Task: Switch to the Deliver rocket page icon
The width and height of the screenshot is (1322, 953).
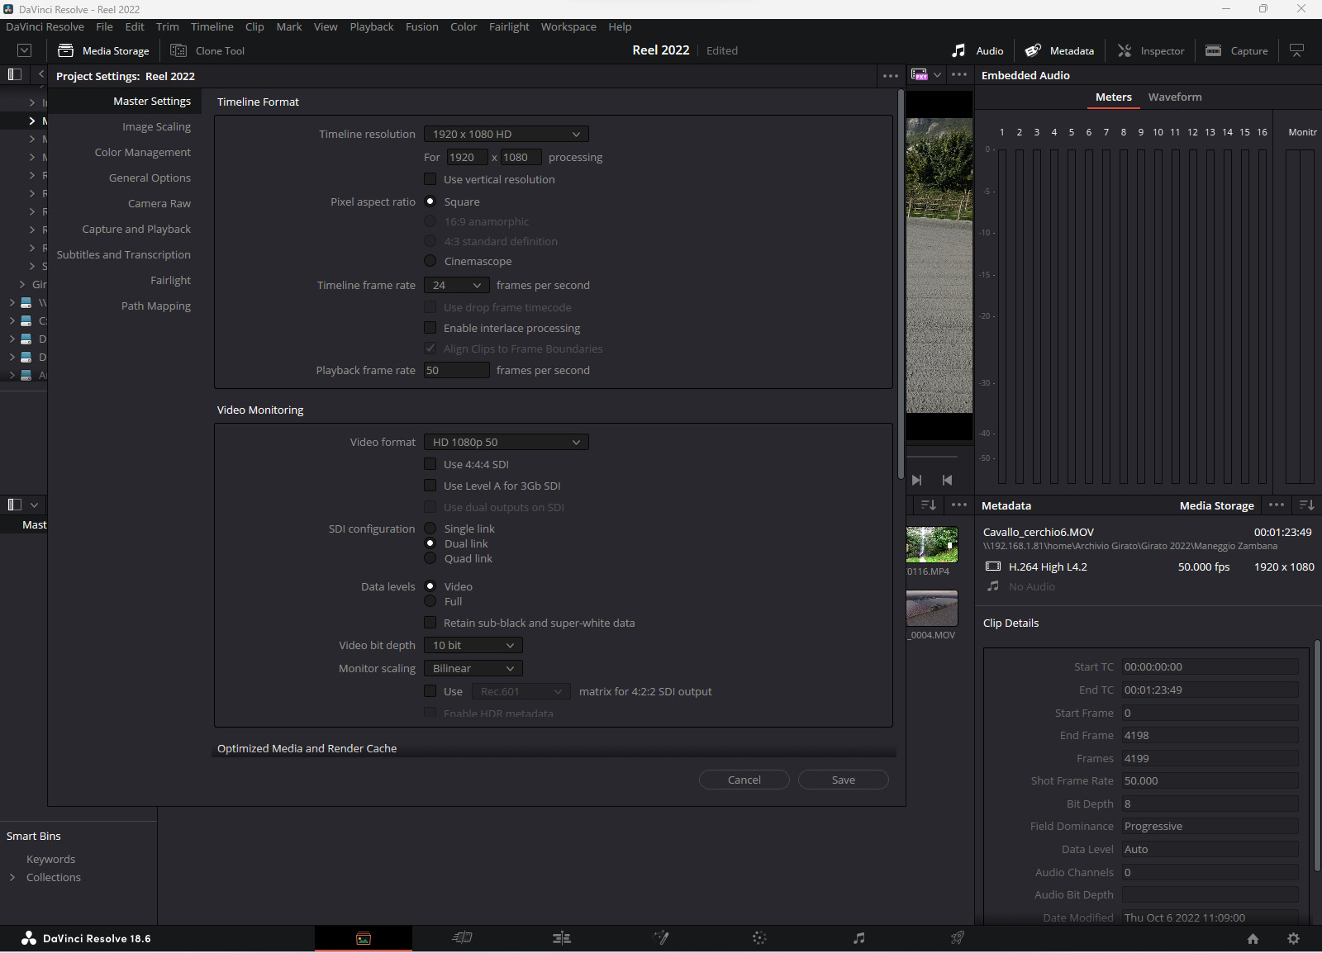Action: click(x=958, y=938)
